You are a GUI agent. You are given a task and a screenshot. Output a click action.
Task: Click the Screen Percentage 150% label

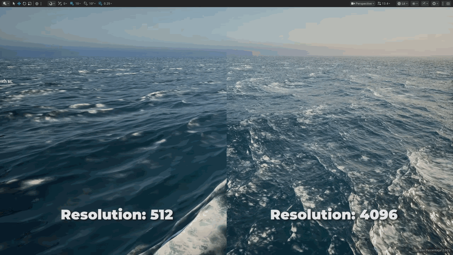[x=433, y=250]
